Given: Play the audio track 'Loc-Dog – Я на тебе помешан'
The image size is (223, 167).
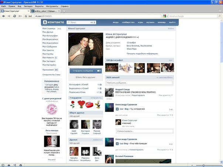Looking at the screenshot, I should [117, 144].
